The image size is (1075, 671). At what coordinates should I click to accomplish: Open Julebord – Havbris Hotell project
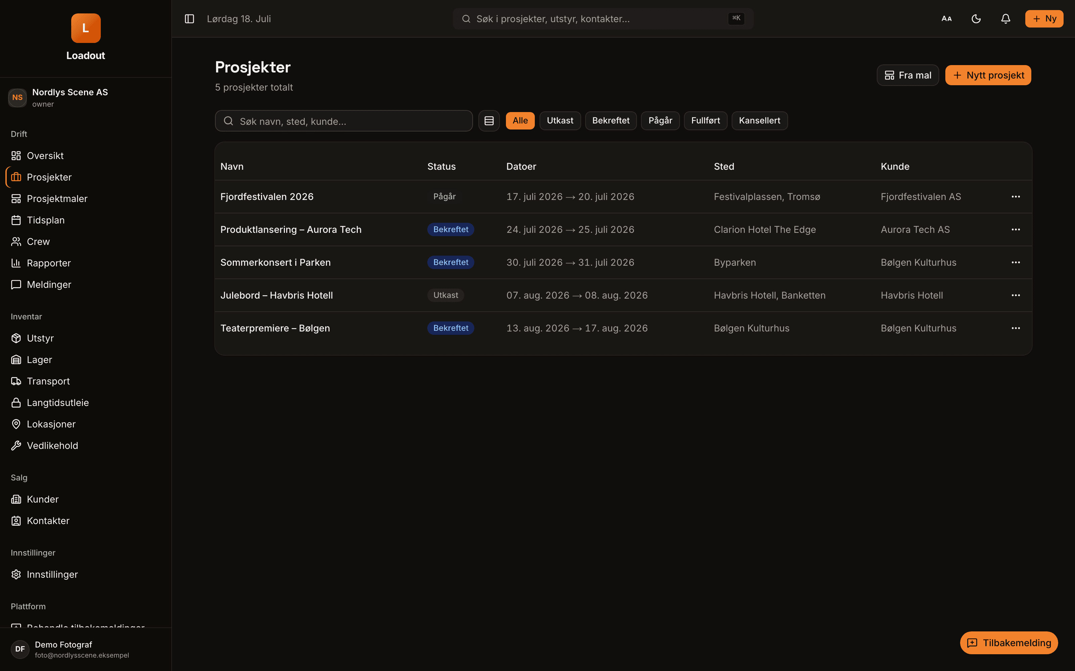point(276,295)
